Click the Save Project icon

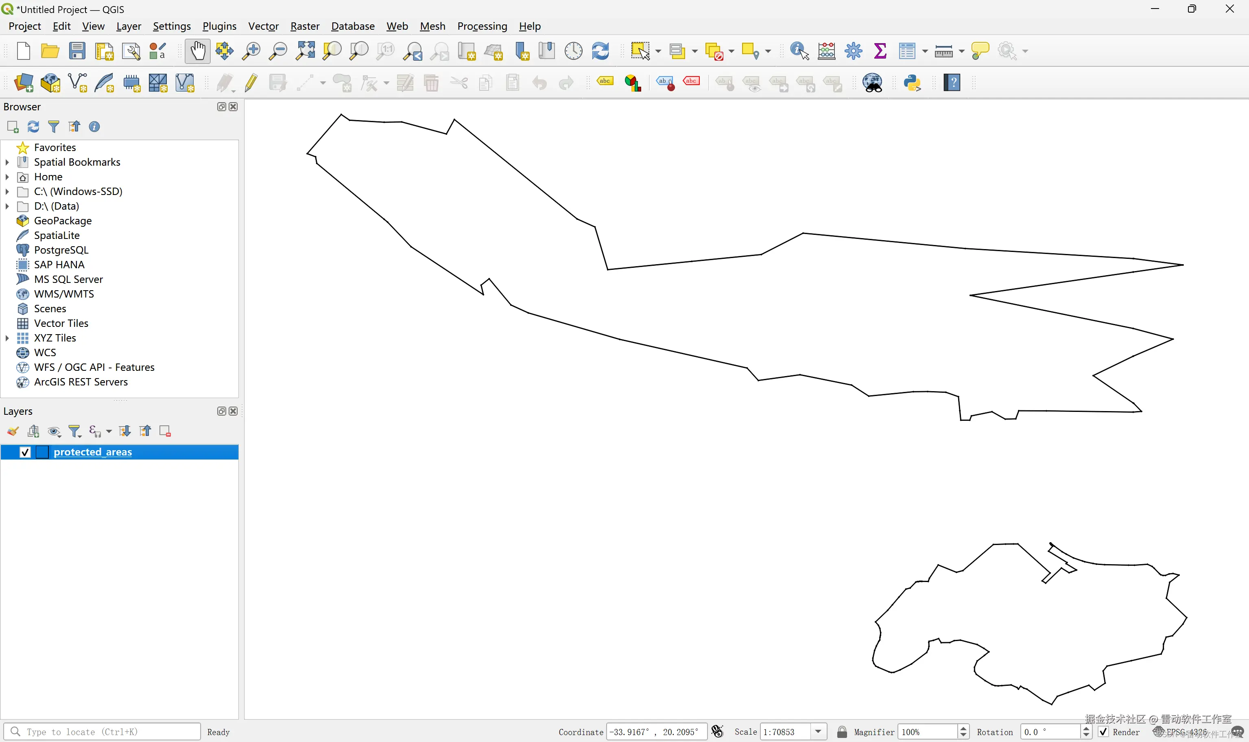click(77, 51)
